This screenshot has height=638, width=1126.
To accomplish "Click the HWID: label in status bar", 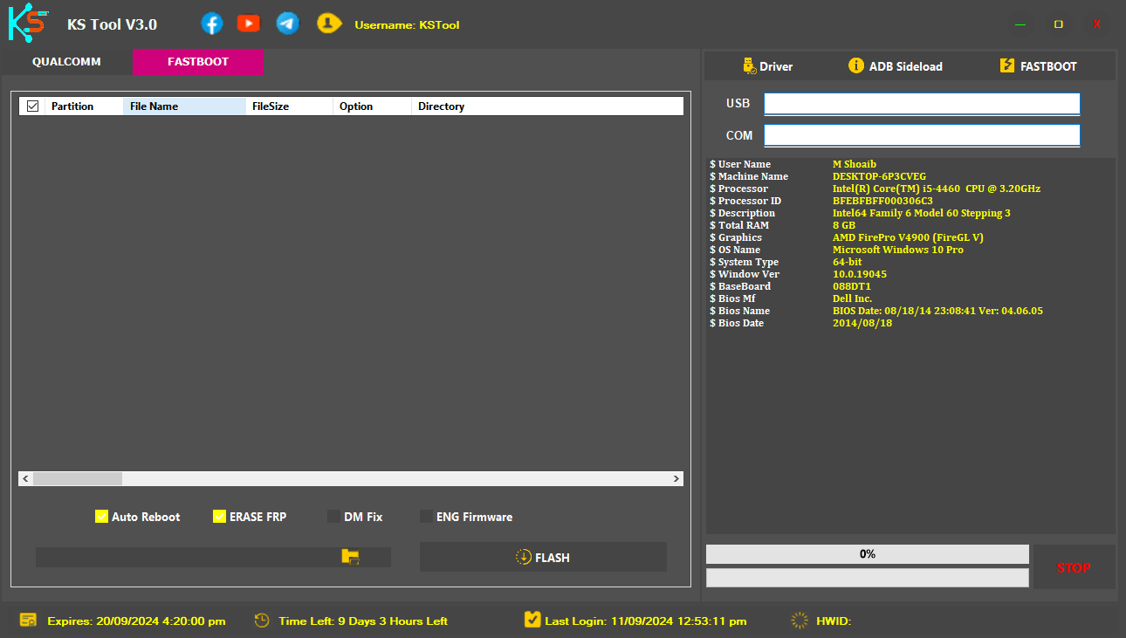I will 834,621.
